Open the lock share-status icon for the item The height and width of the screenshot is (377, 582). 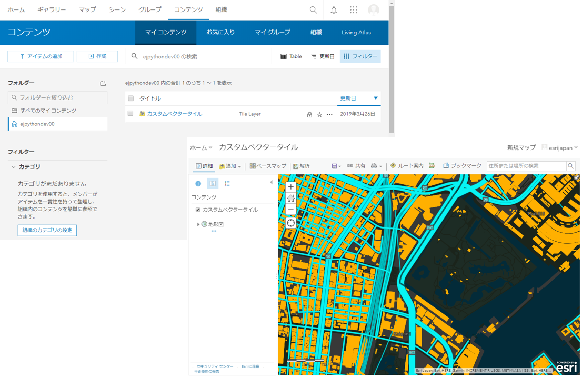coord(309,114)
